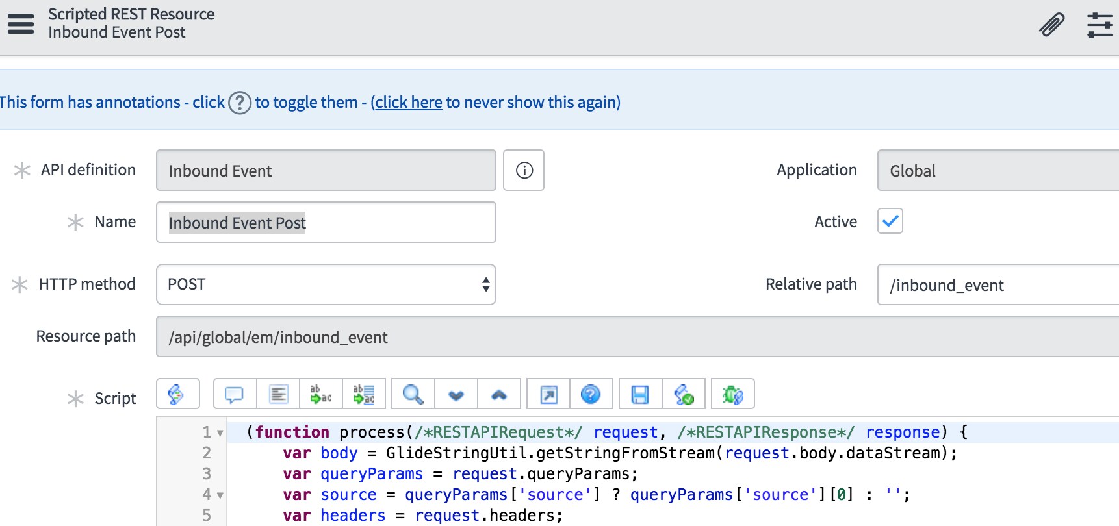Uncheck the Active checkbox

pyautogui.click(x=890, y=221)
